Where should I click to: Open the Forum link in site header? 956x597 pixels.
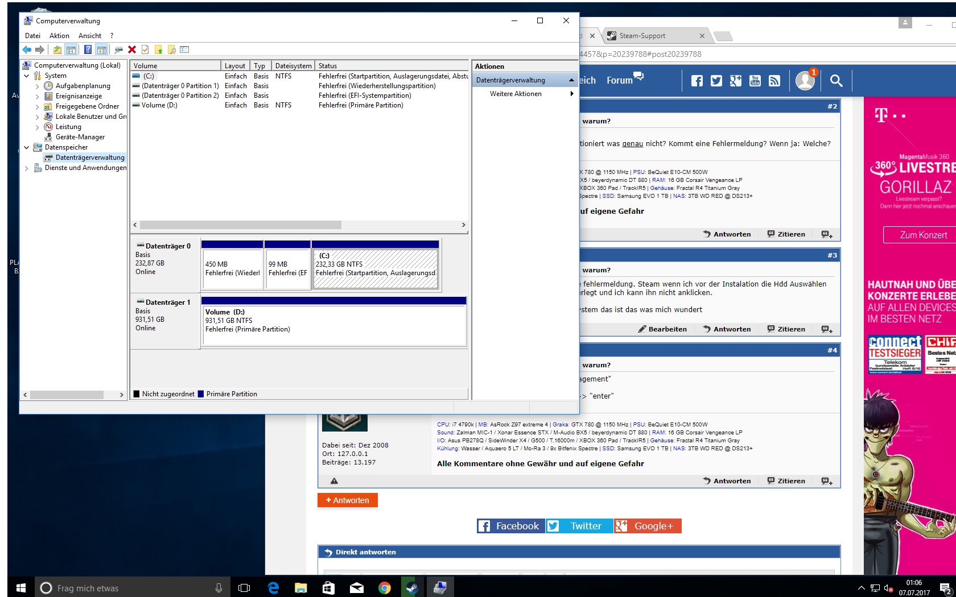[625, 80]
